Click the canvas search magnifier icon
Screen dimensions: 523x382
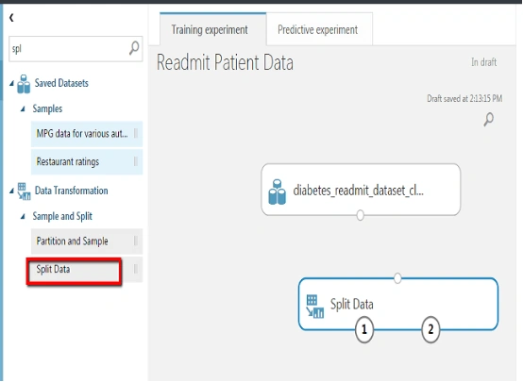click(x=489, y=120)
